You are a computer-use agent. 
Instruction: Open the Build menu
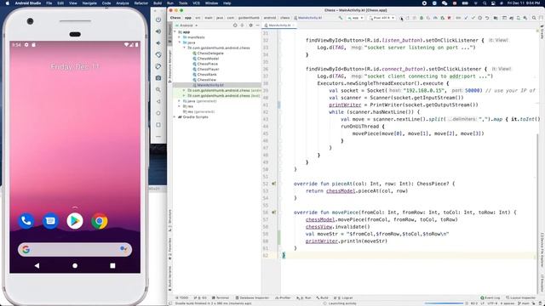(x=158, y=3)
